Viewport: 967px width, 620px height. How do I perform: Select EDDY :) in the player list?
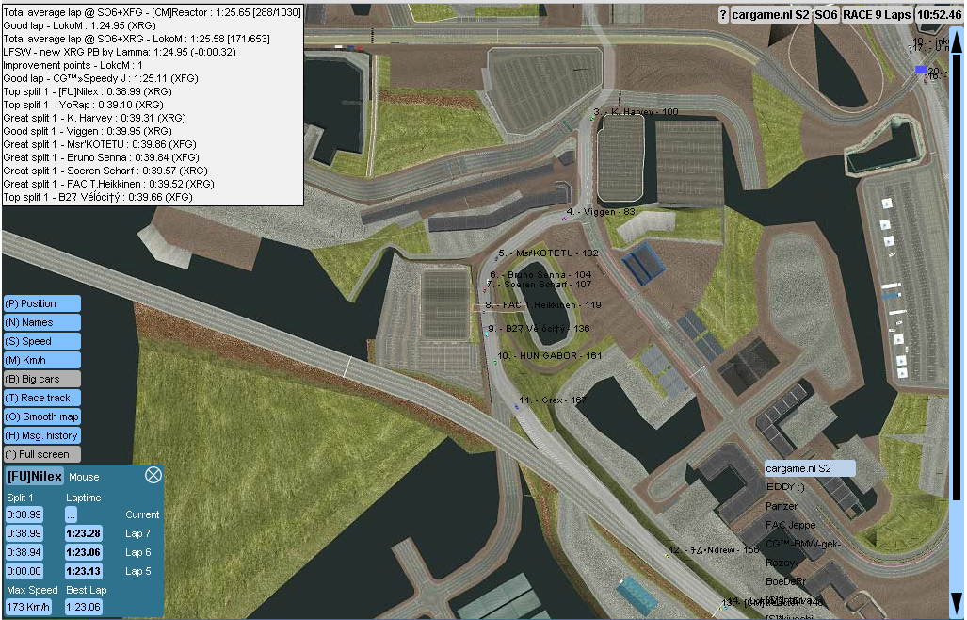pyautogui.click(x=785, y=487)
